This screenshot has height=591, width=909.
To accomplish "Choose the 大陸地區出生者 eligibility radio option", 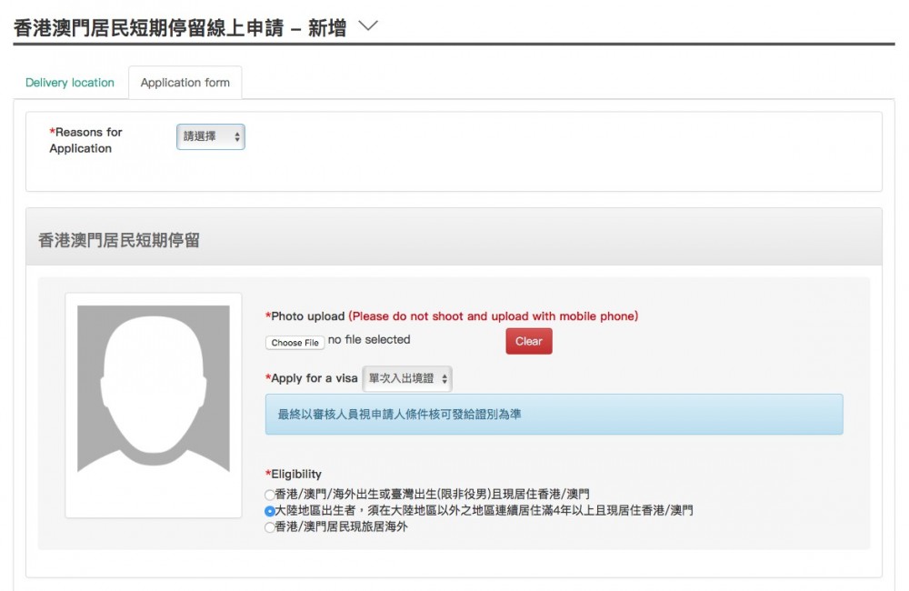I will coord(269,511).
